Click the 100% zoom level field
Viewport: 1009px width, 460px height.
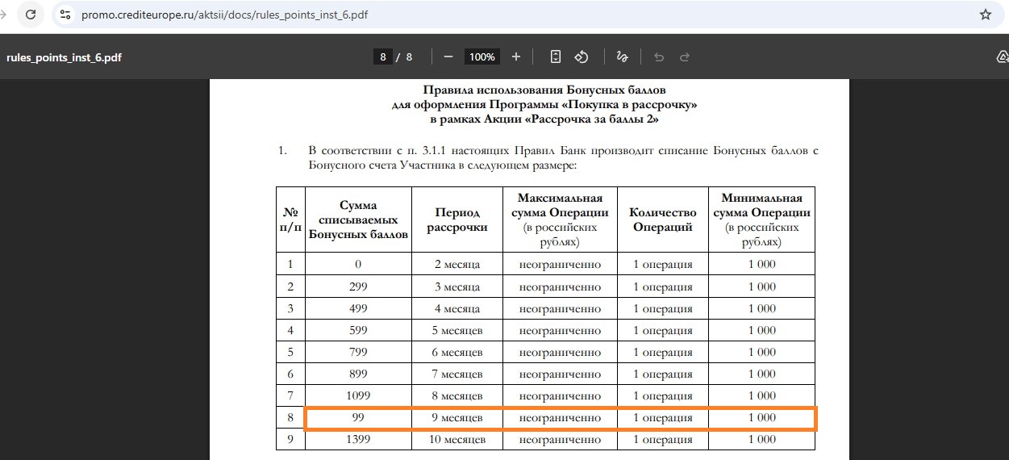click(x=482, y=56)
